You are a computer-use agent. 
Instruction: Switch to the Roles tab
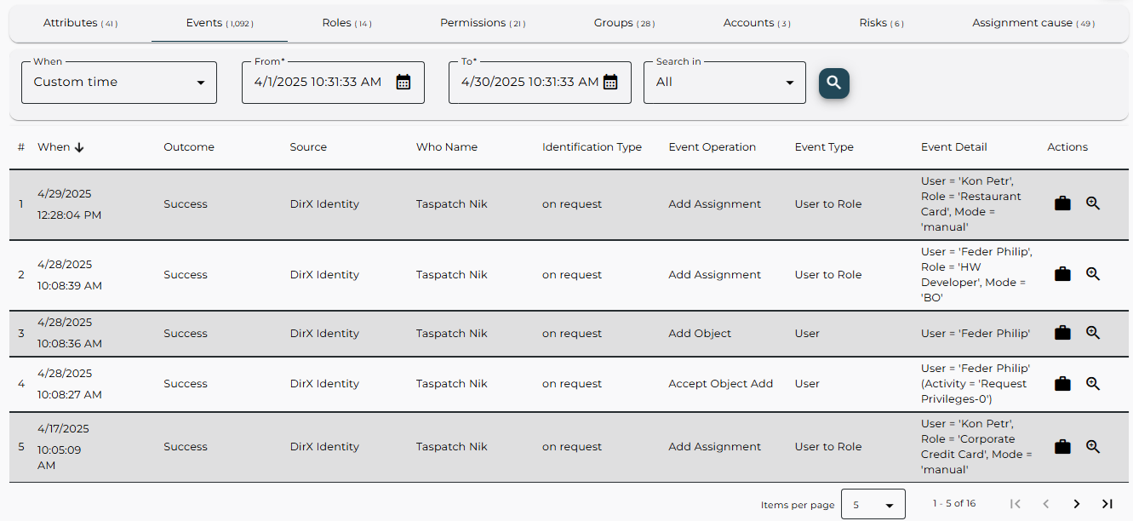346,22
